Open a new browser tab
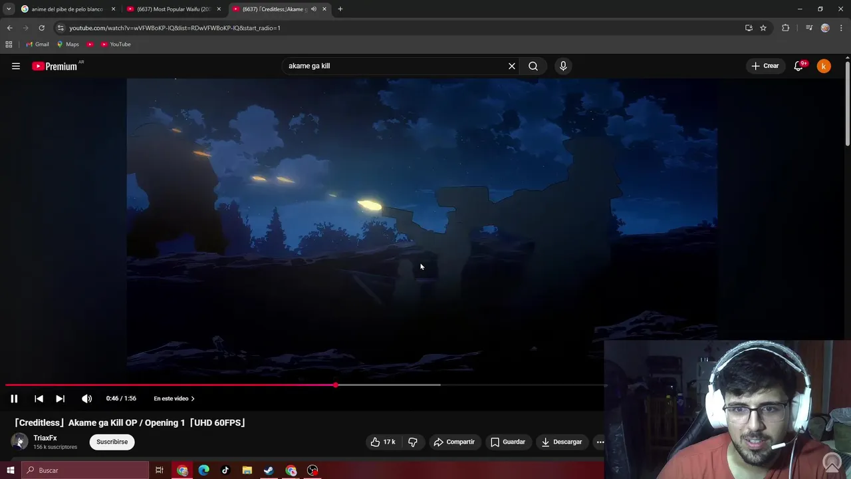The width and height of the screenshot is (851, 479). (340, 9)
